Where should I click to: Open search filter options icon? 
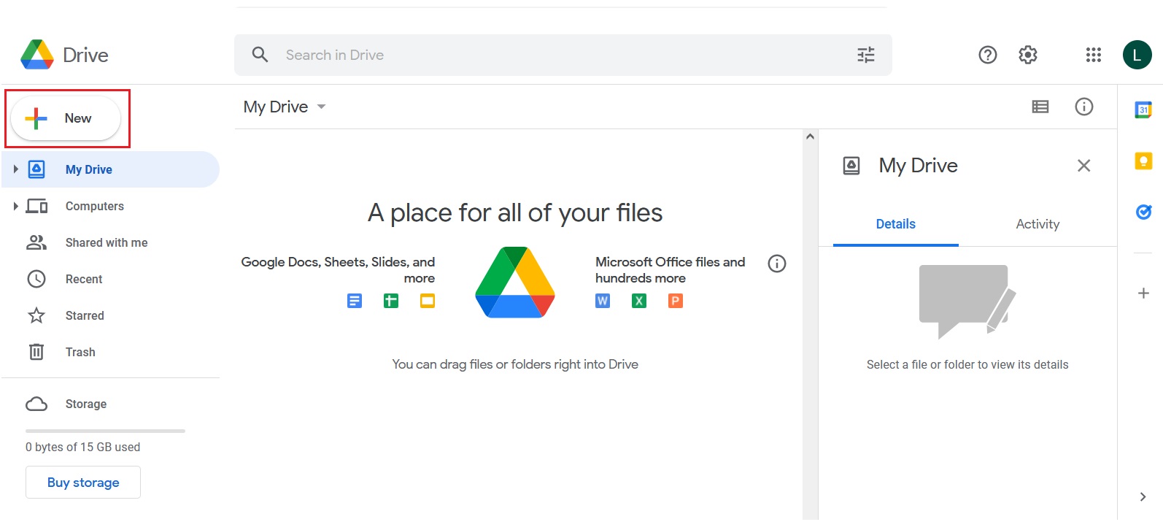tap(866, 55)
